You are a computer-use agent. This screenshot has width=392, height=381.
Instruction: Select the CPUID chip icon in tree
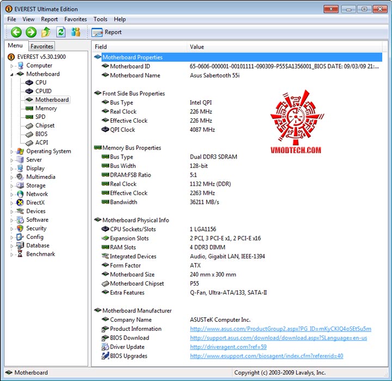tap(29, 91)
